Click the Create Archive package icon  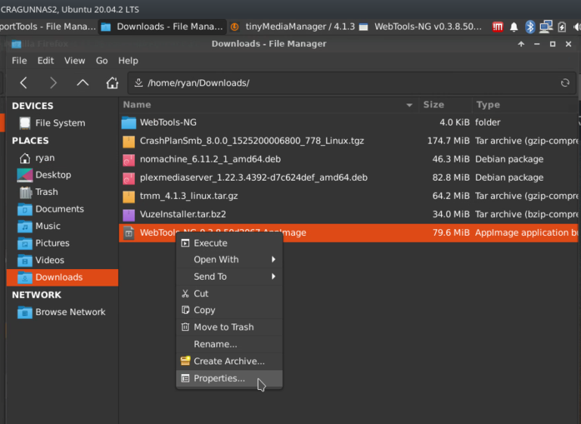[x=185, y=361]
